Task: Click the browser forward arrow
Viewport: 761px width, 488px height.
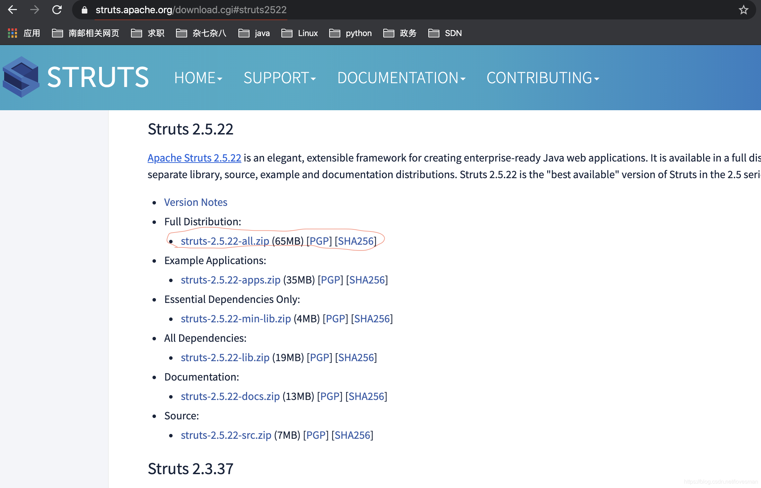Action: coord(35,10)
